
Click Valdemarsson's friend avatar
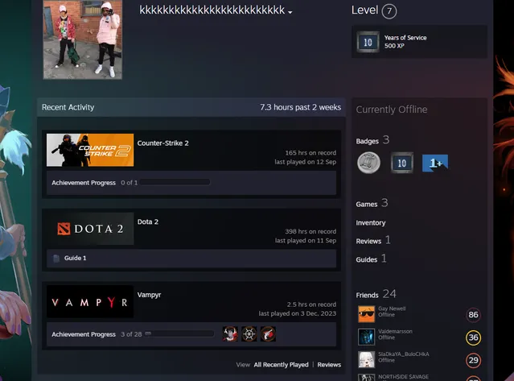pyautogui.click(x=366, y=337)
